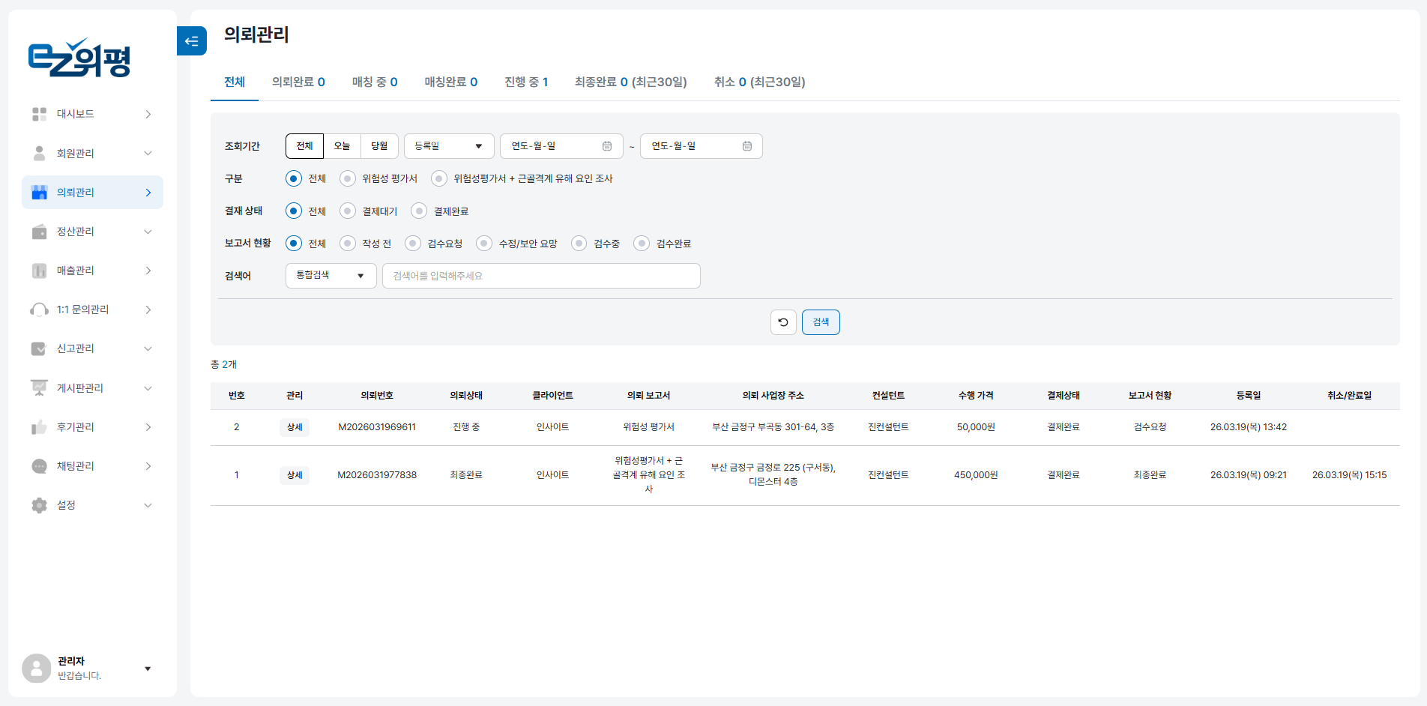
Task: Select 검수중 report status radio
Action: click(579, 244)
